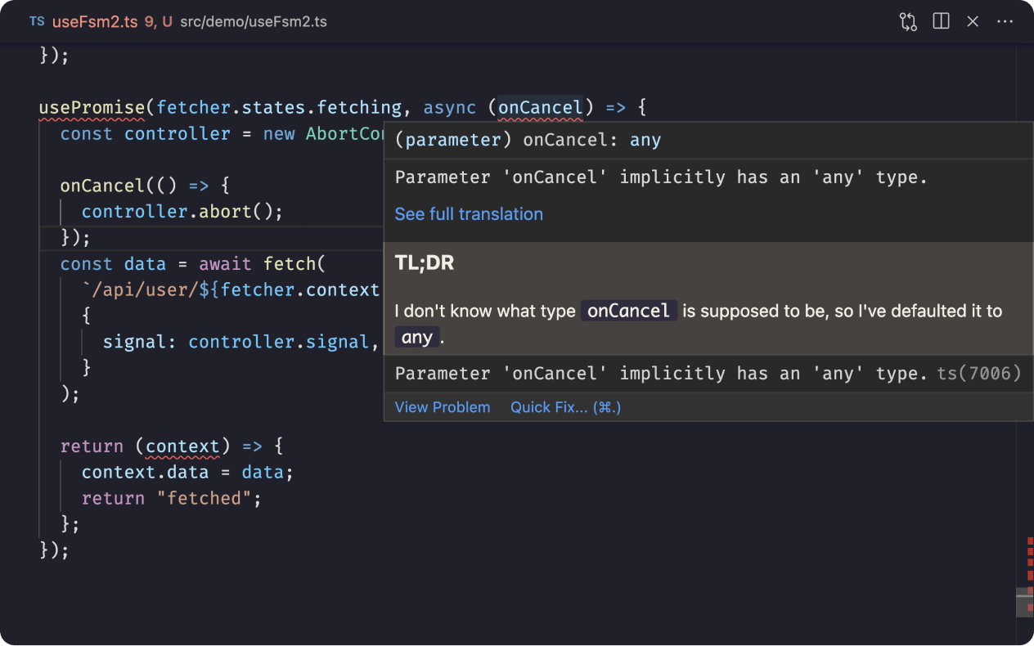Click the src/demo/useFsm2.ts path label
The width and height of the screenshot is (1034, 646).
point(254,22)
